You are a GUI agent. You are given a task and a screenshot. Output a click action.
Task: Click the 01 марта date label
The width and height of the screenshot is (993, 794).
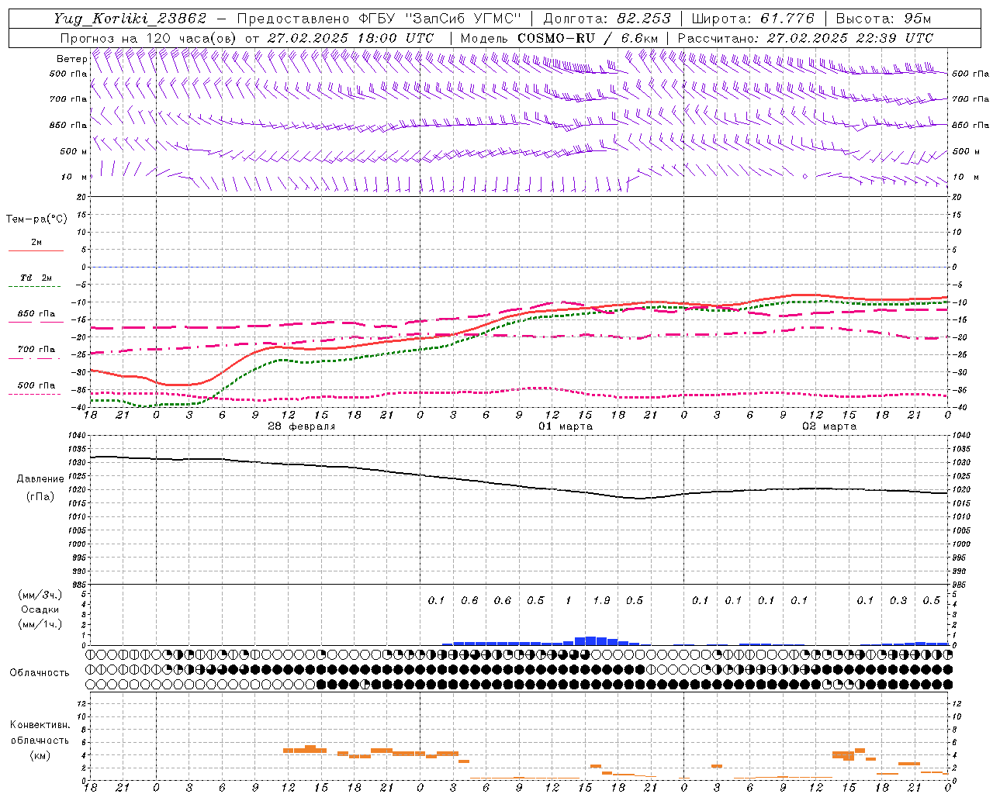[566, 426]
